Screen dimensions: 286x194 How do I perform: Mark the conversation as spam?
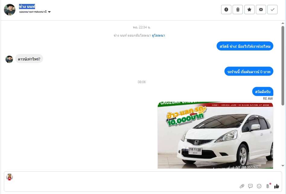pyautogui.click(x=226, y=9)
